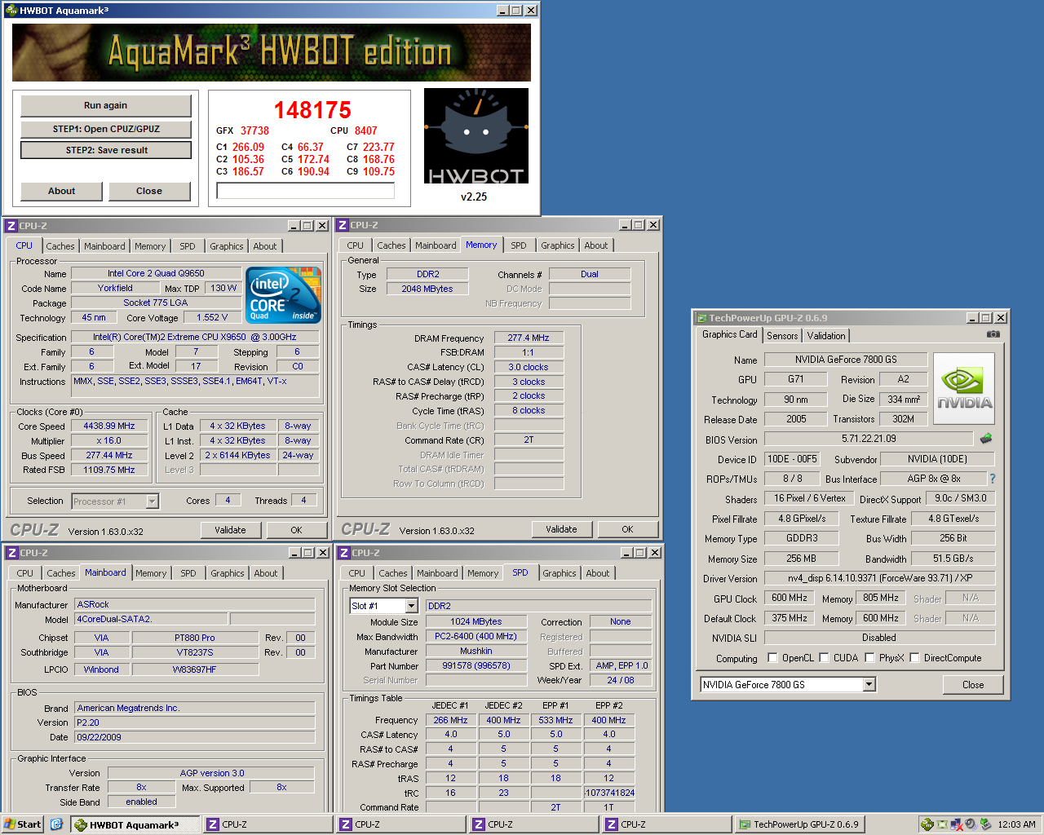
Task: Click the American Megatrends Inc. BIOS brand
Action: click(194, 708)
